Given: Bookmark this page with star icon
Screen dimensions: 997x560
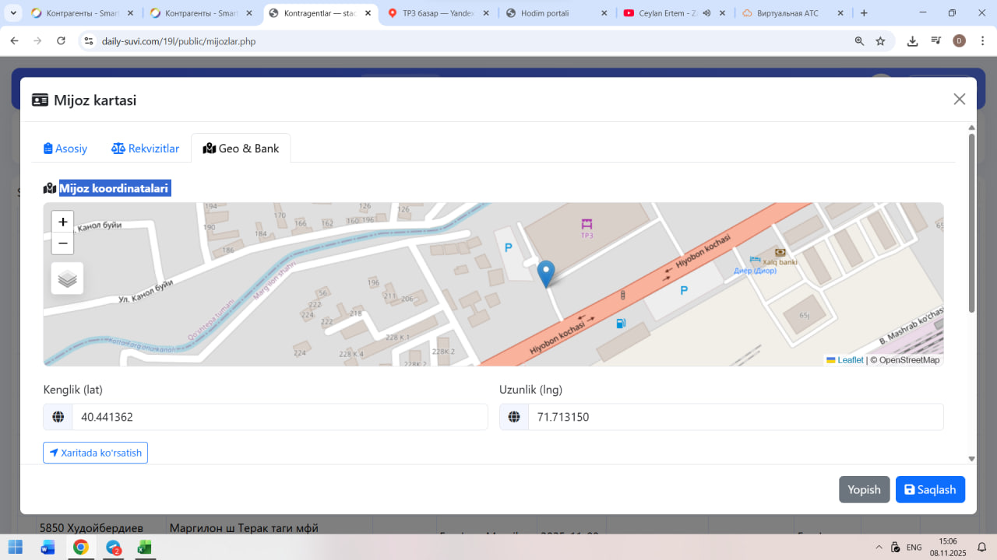Looking at the screenshot, I should [880, 41].
